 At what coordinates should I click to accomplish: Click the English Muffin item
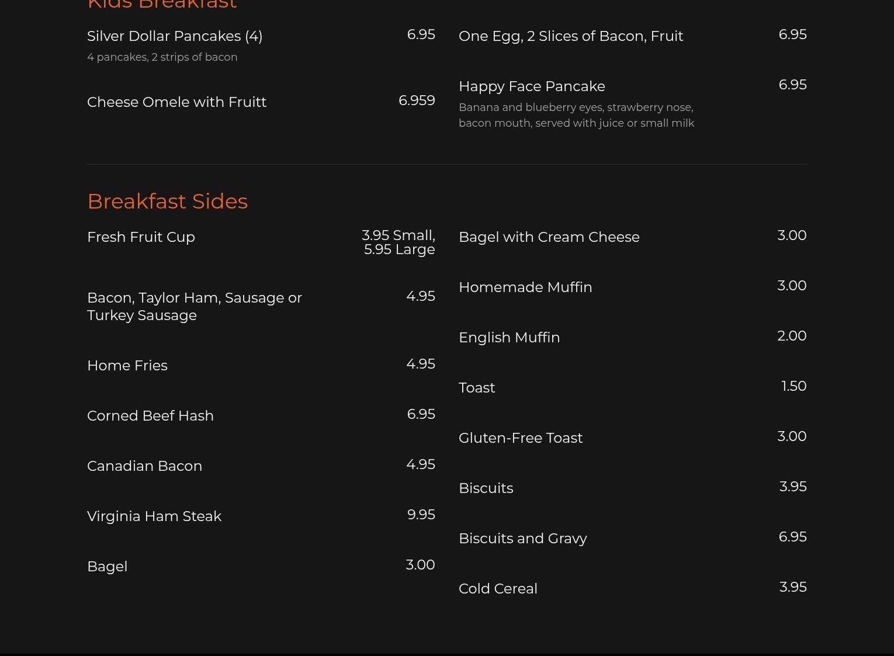click(509, 338)
